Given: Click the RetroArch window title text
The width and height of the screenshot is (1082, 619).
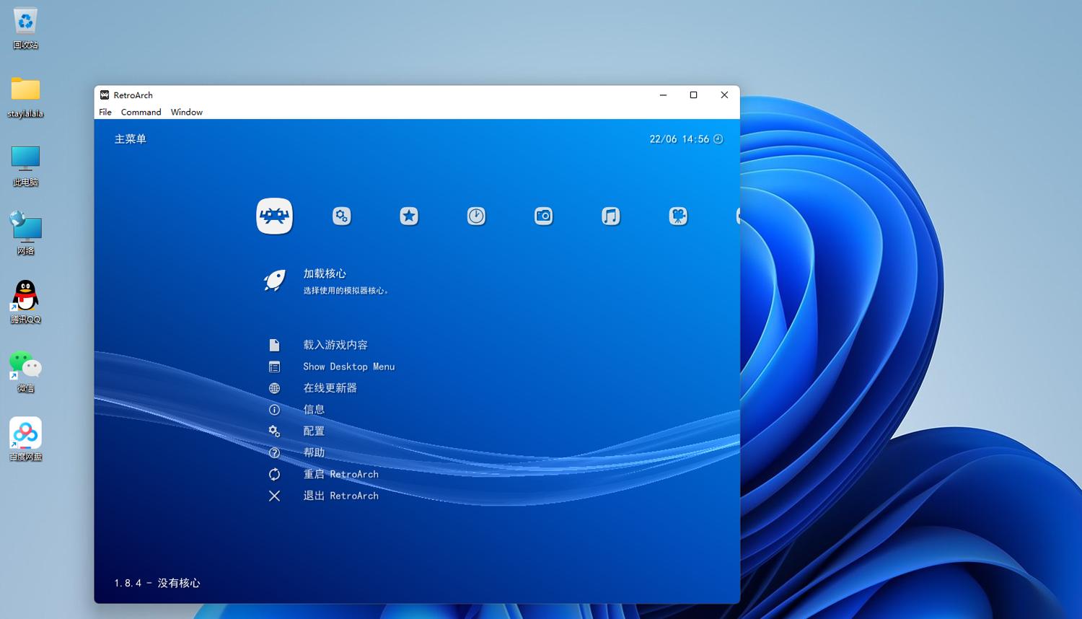Looking at the screenshot, I should [133, 95].
